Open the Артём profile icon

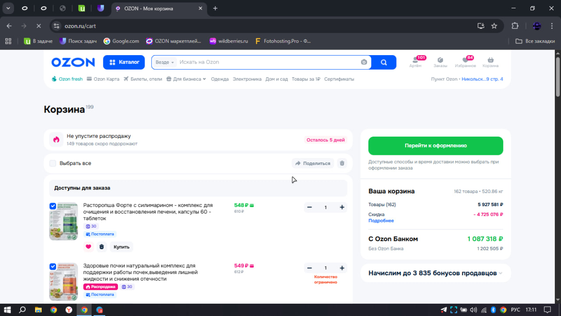415,60
